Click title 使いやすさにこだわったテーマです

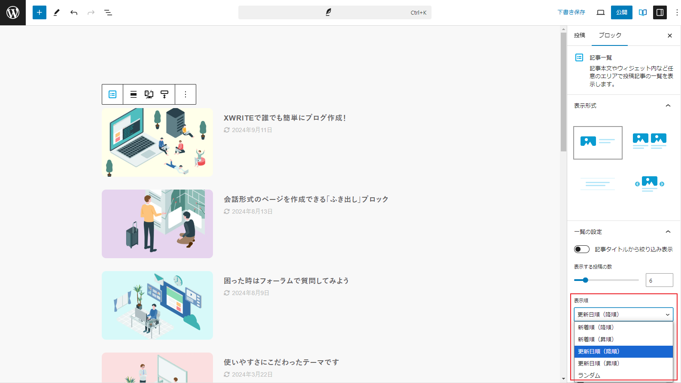[281, 362]
